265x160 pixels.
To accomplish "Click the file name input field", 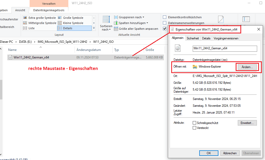I will tap(225, 49).
